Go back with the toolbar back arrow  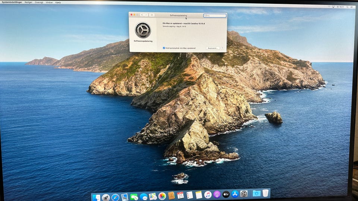point(142,15)
